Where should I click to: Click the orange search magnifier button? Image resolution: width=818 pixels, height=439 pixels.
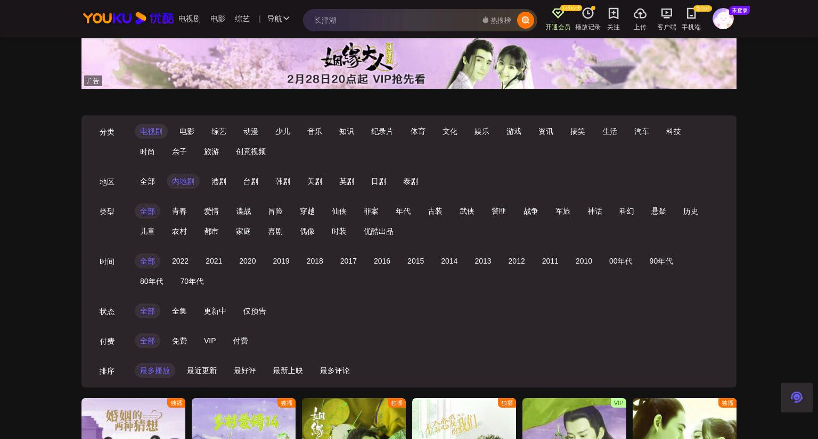point(525,20)
